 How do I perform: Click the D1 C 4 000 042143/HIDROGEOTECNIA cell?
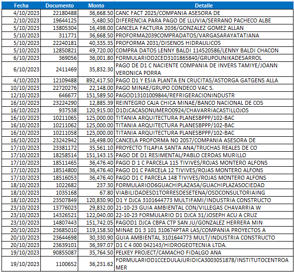point(204,245)
